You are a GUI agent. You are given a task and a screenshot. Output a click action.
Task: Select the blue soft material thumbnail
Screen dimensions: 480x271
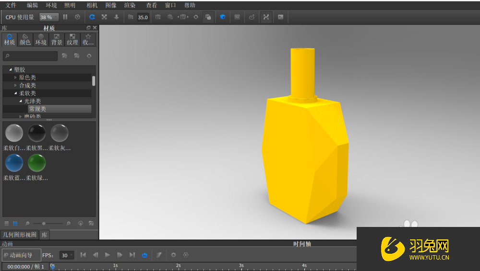(x=14, y=163)
